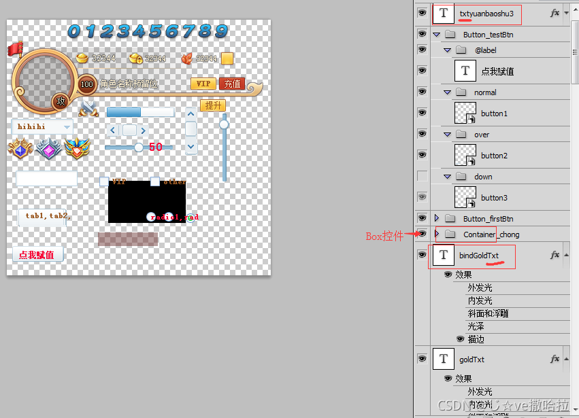The image size is (579, 418).
Task: Click the horizontal slider knob near 50
Action: [x=139, y=147]
